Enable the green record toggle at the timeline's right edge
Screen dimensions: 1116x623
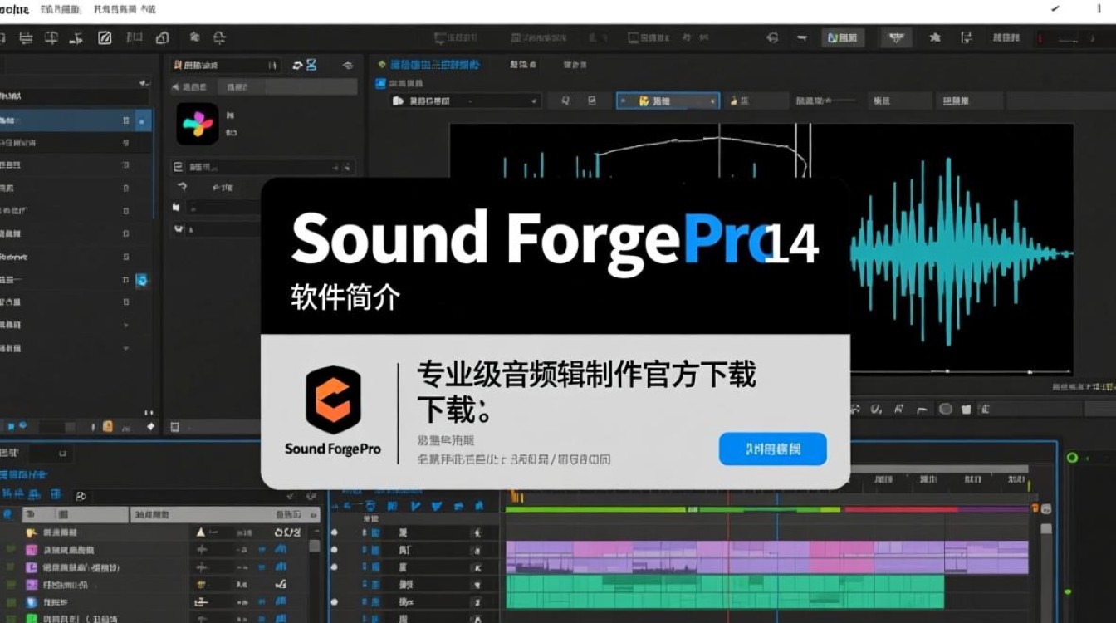coord(1073,458)
